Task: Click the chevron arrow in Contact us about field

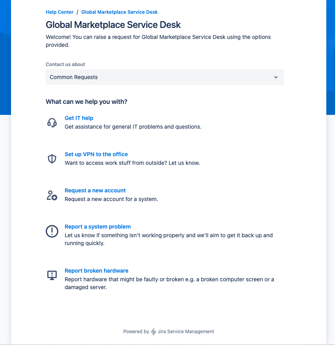Action: 276,77
